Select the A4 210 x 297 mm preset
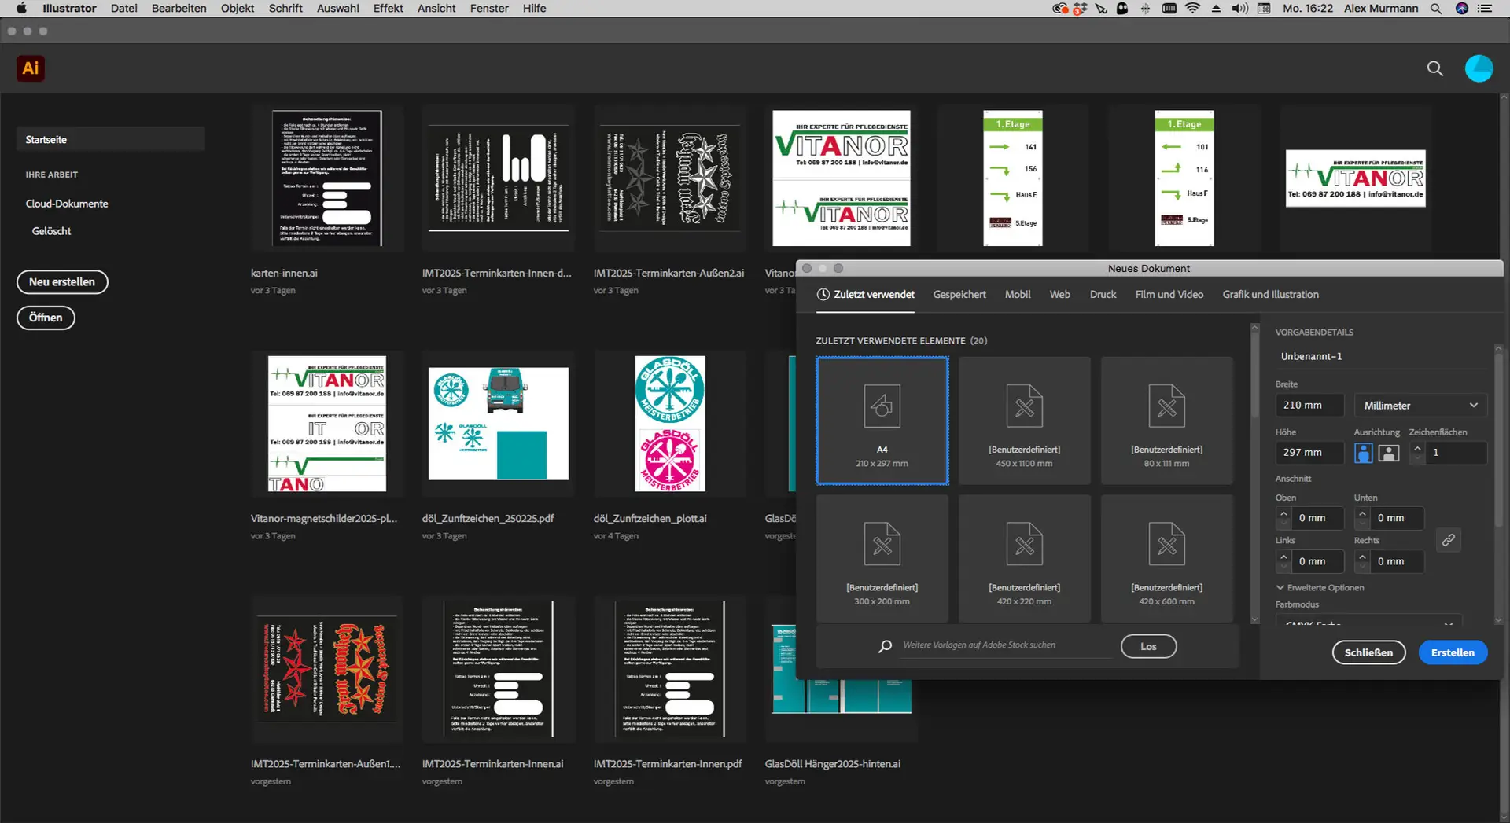Image resolution: width=1510 pixels, height=823 pixels. click(882, 421)
